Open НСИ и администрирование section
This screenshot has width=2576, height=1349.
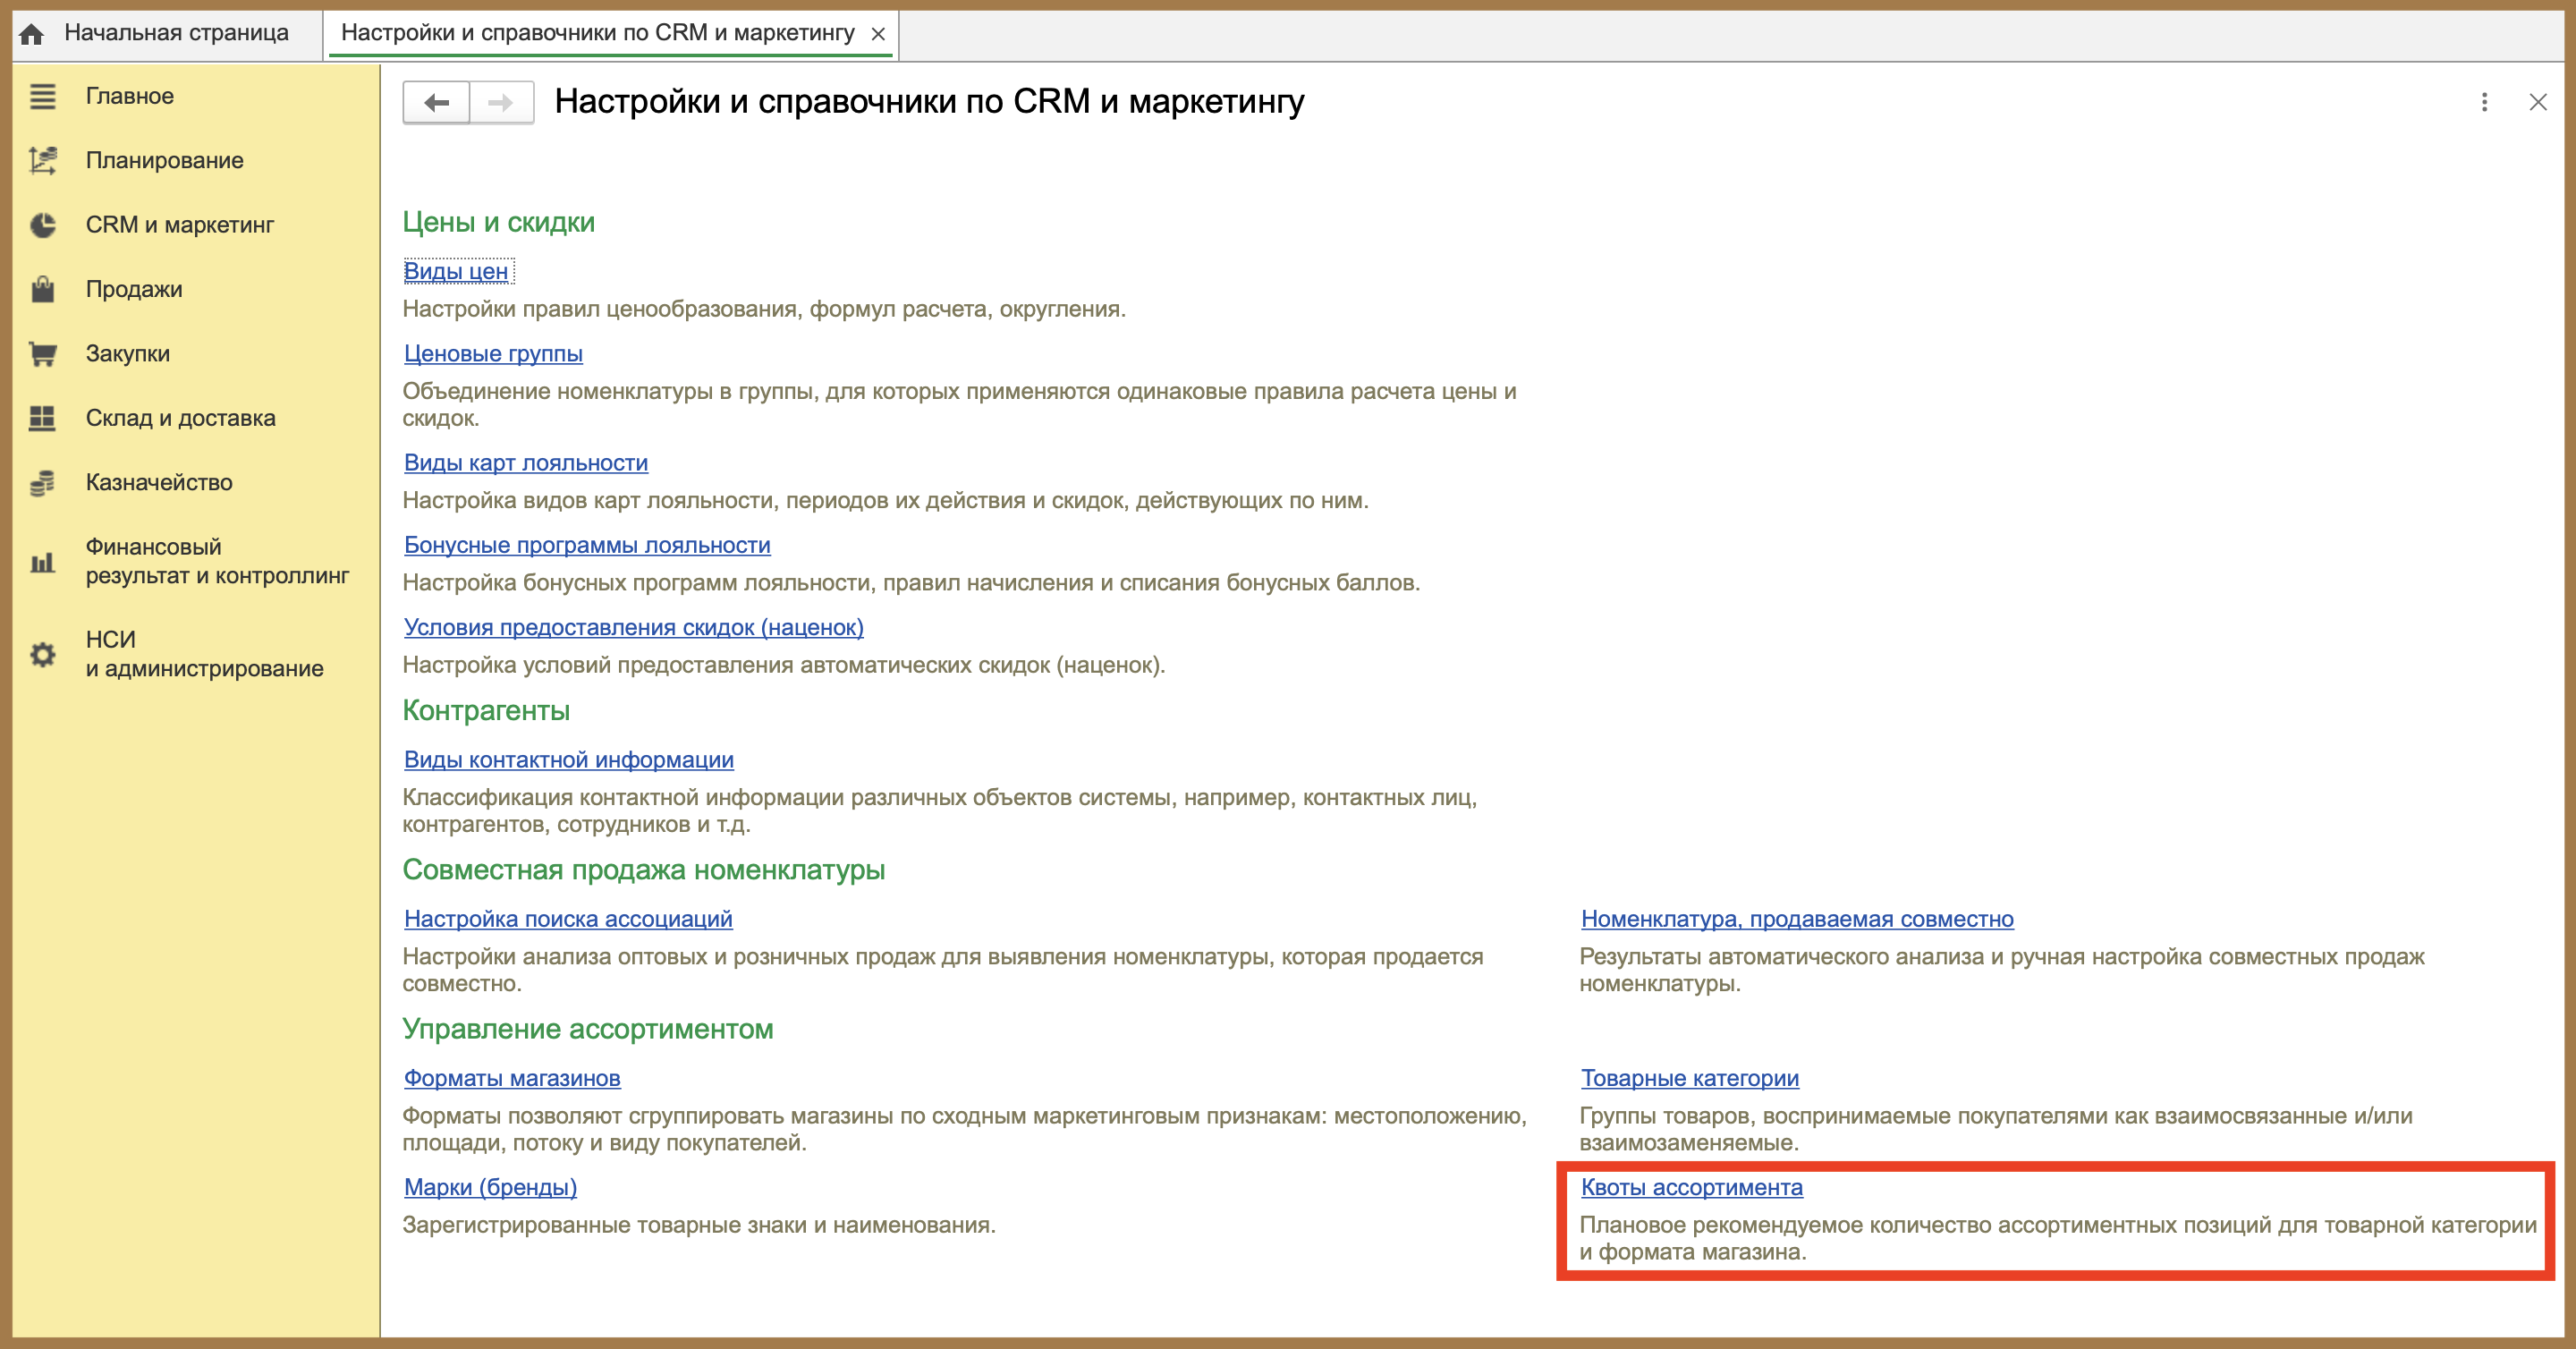204,654
